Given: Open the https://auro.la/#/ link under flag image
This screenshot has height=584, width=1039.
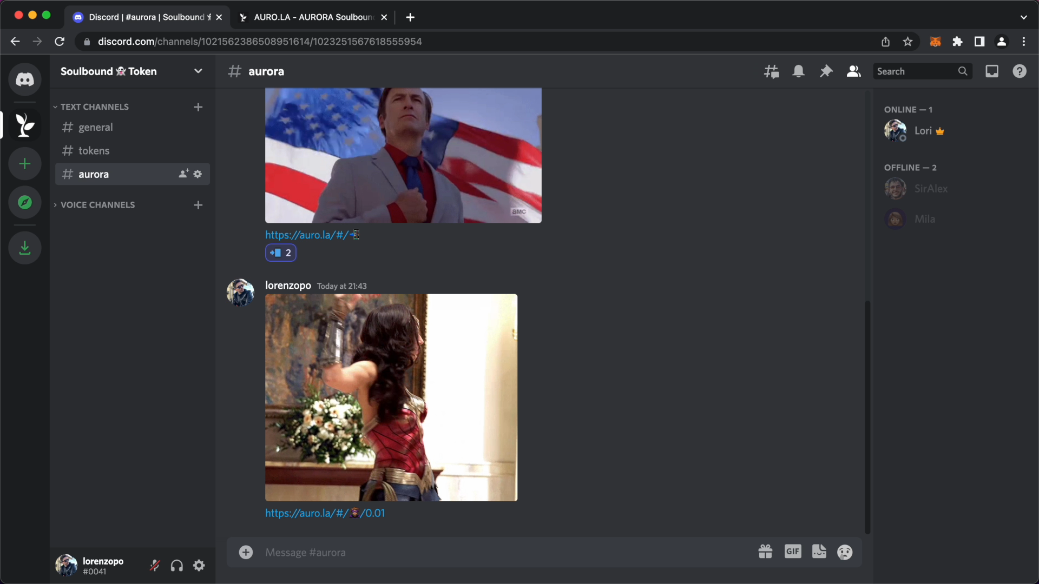Looking at the screenshot, I should pyautogui.click(x=312, y=235).
